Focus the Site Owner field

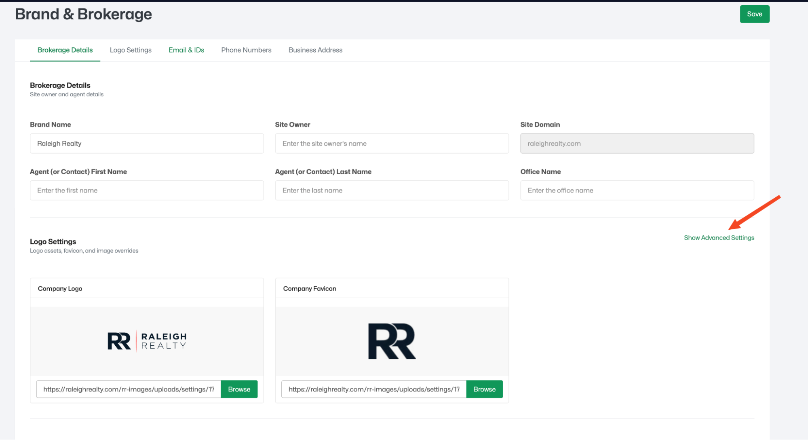(x=392, y=144)
